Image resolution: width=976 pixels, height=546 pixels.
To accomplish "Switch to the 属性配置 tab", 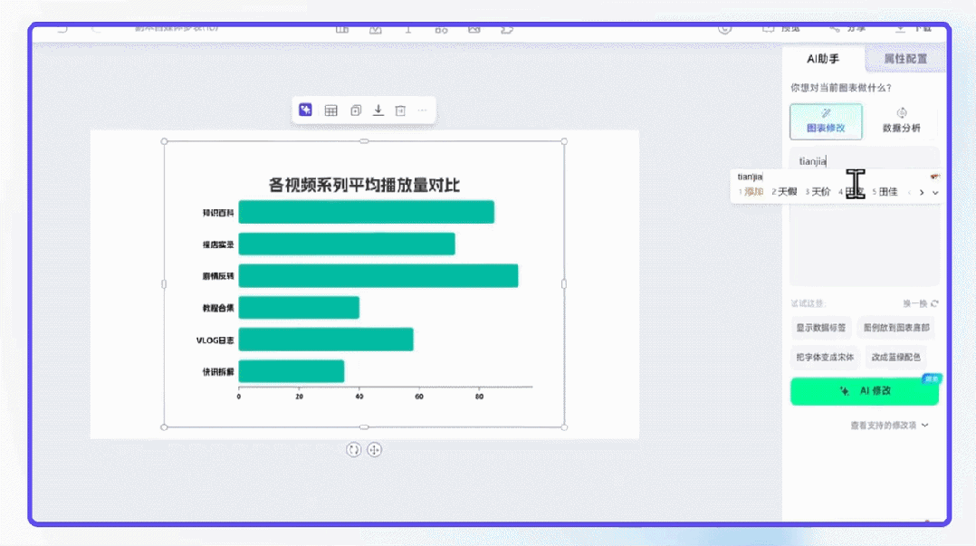I will click(x=904, y=59).
